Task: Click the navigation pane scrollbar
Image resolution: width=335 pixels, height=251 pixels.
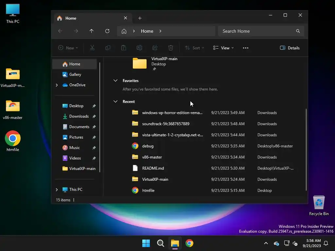Action: pos(100,117)
